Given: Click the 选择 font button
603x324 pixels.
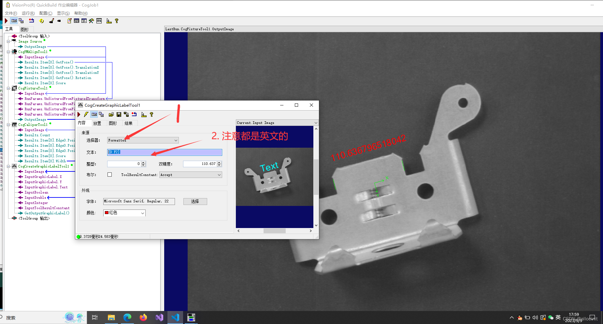Looking at the screenshot, I should coord(195,201).
